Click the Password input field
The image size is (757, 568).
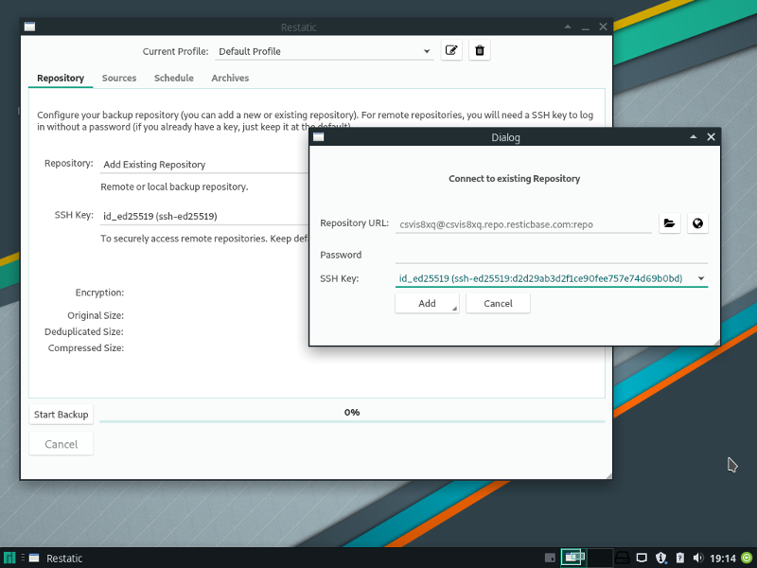(x=552, y=255)
